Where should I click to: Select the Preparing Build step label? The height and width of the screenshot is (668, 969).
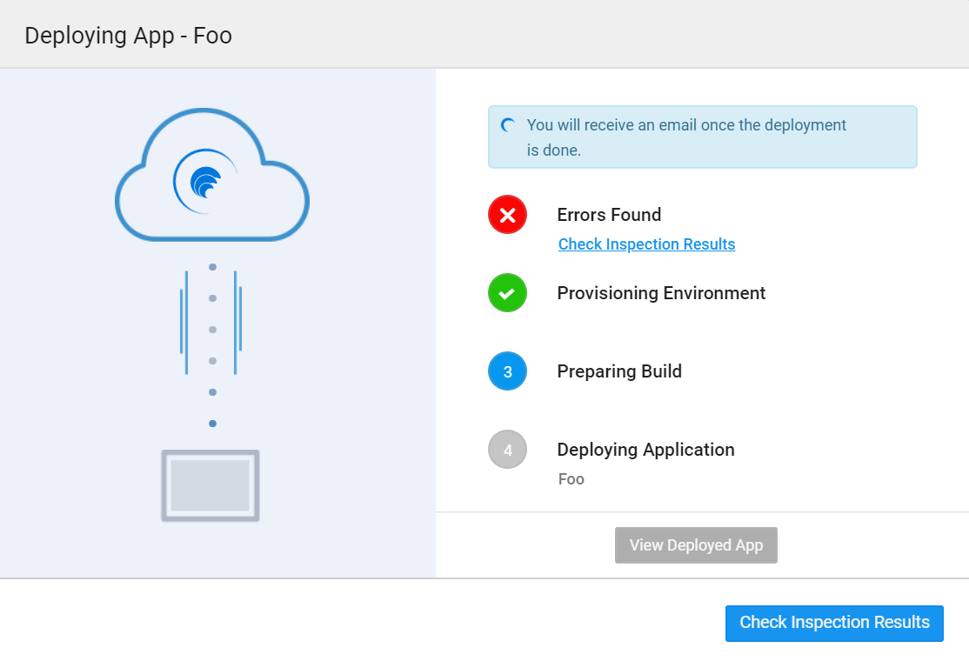coord(619,371)
